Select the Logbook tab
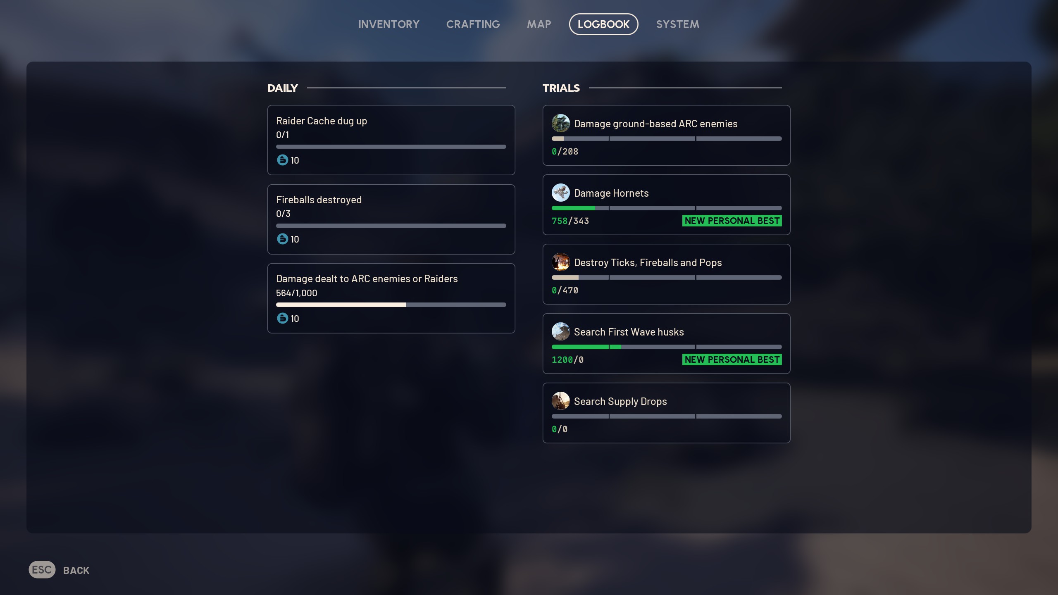 (x=603, y=24)
